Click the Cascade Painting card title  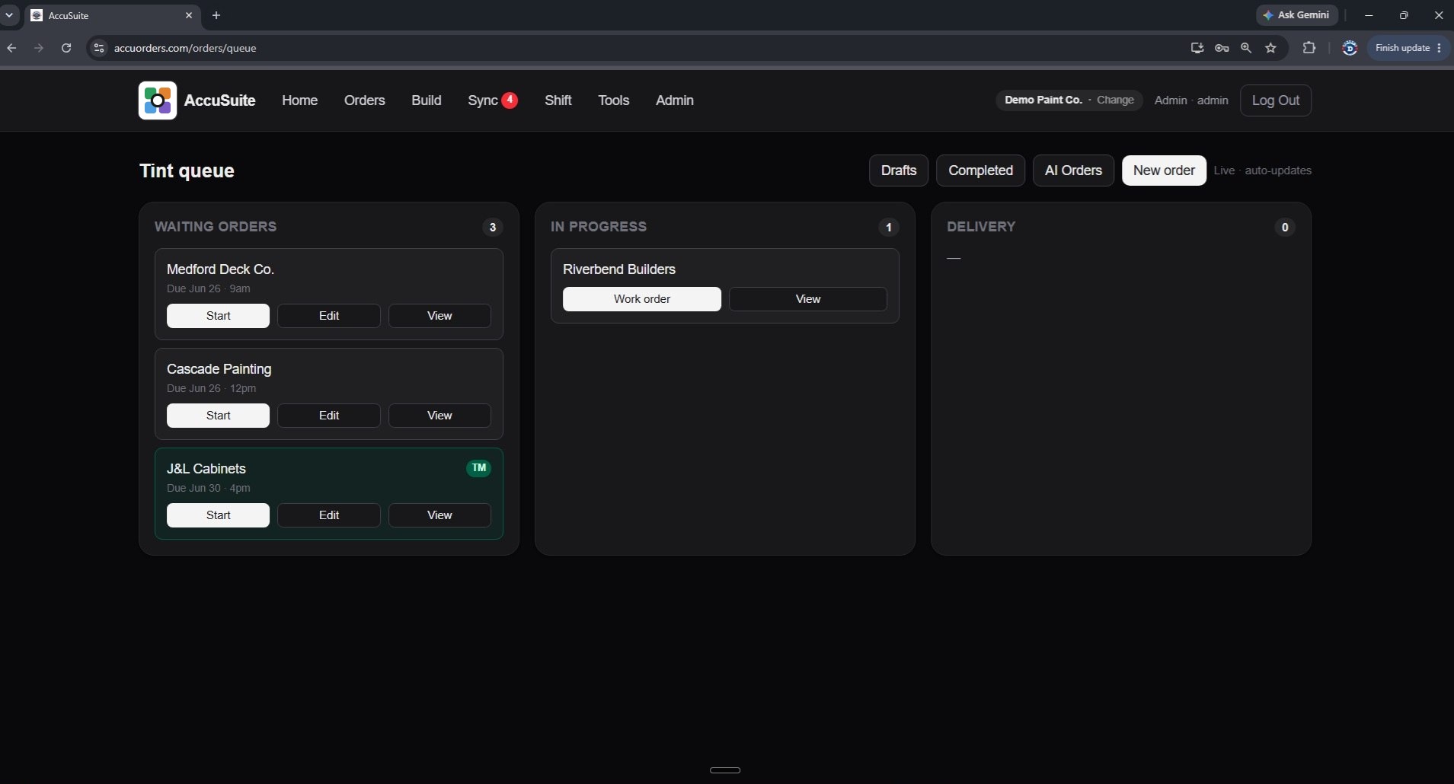219,369
